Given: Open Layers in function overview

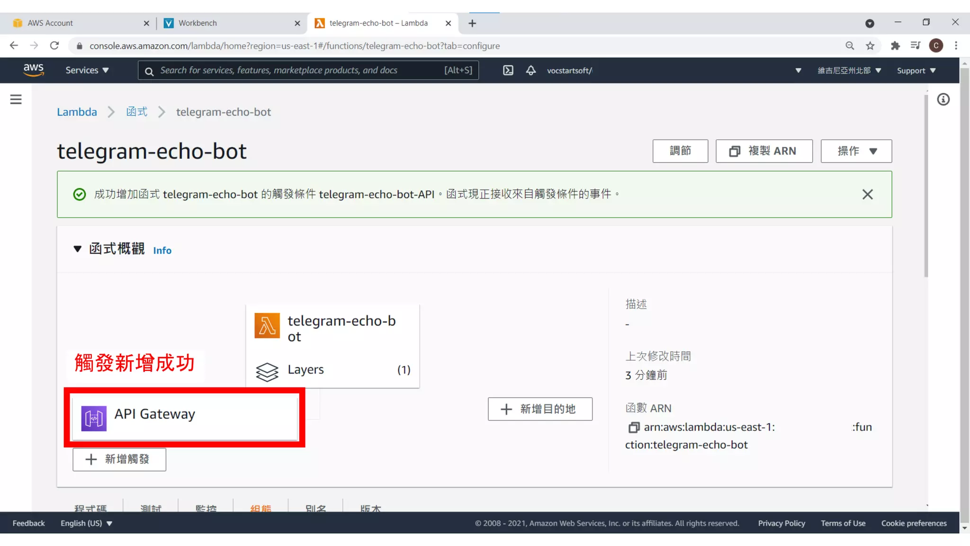Looking at the screenshot, I should 305,370.
